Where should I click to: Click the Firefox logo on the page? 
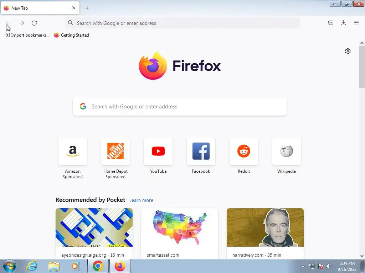(180, 66)
